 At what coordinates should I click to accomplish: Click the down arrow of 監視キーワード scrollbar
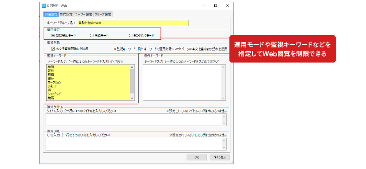tap(132, 98)
